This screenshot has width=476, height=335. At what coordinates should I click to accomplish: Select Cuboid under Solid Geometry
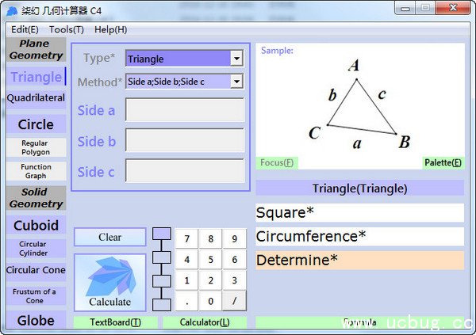36,225
